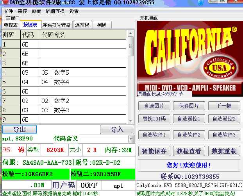This screenshot has width=243, height=196.
Task: Click the 自选软件2 button
Action: click(x=189, y=135)
